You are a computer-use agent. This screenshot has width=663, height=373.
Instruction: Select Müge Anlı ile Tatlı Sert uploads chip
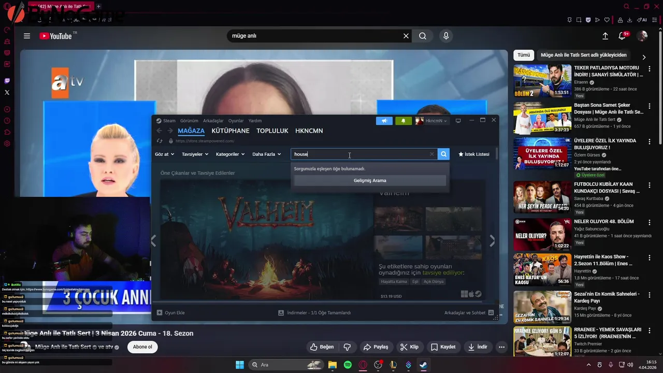pos(583,55)
